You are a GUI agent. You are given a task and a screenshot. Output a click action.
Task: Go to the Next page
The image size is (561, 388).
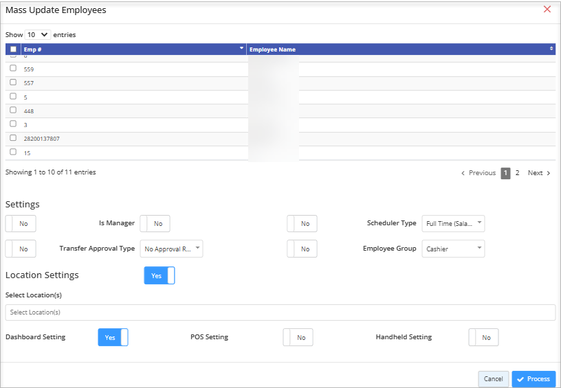coord(539,173)
